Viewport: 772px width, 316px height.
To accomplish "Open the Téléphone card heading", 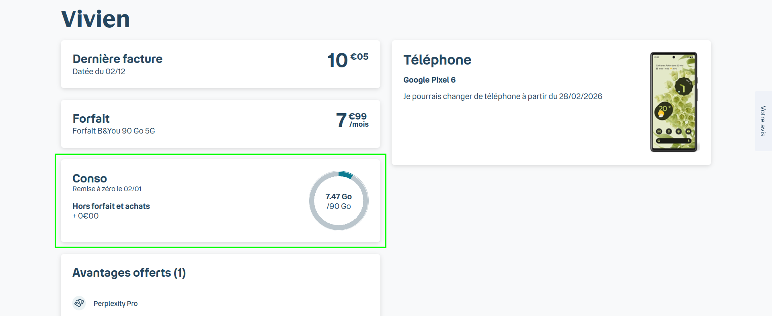I will [437, 60].
